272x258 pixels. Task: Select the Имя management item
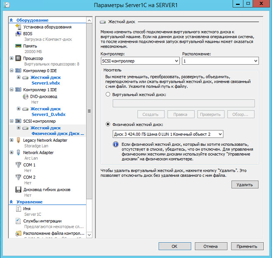(27, 209)
